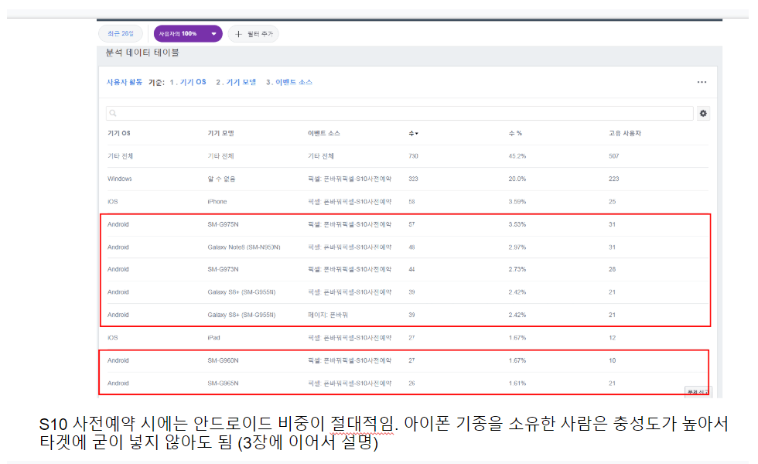Open table settings gear icon
This screenshot has width=758, height=464.
coord(703,114)
